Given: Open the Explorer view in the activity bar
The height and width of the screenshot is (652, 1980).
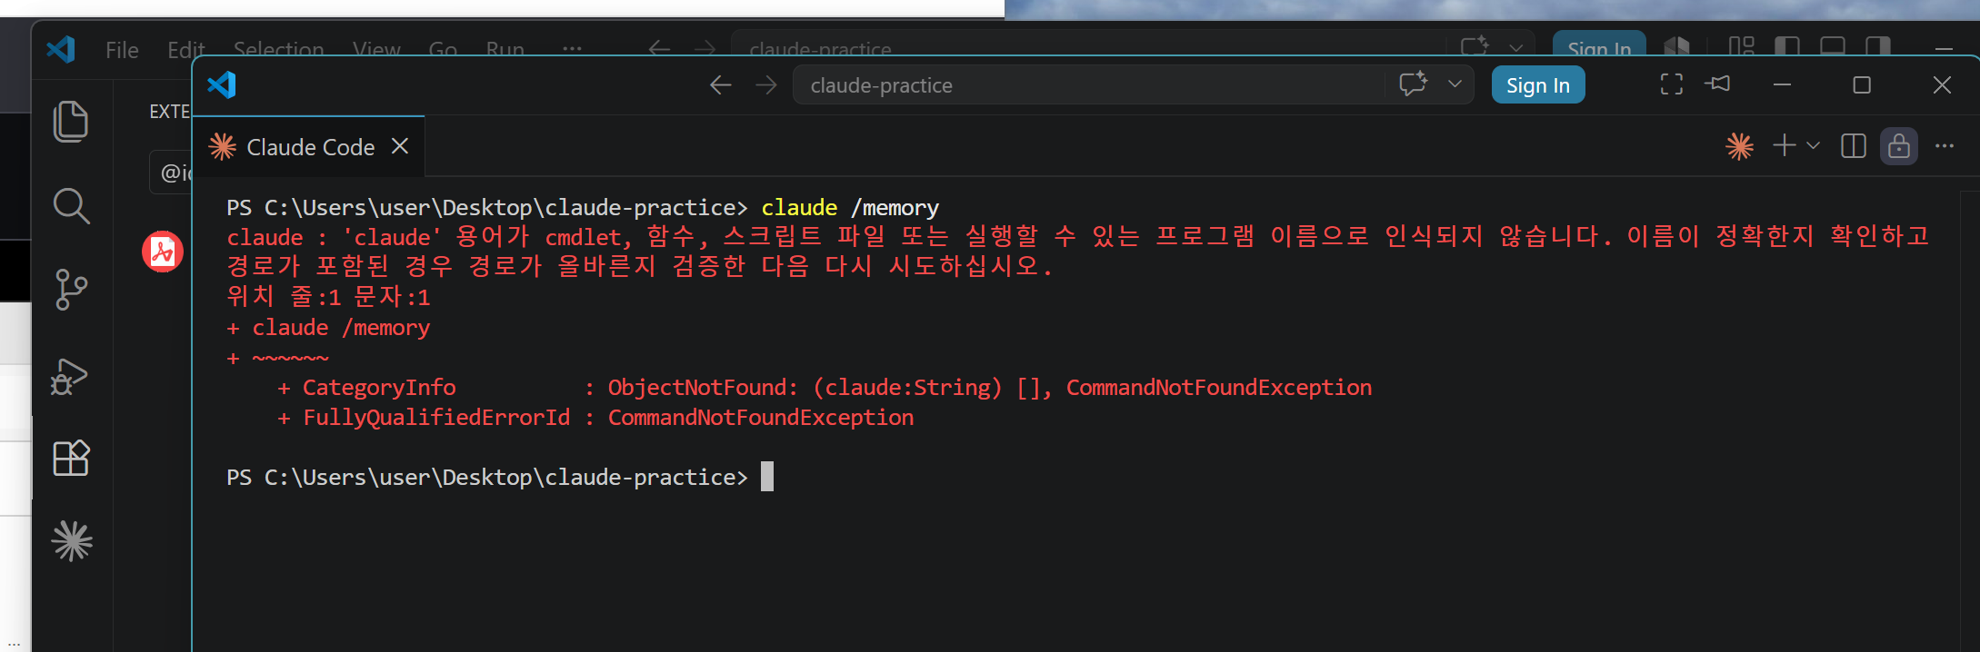Looking at the screenshot, I should [71, 122].
